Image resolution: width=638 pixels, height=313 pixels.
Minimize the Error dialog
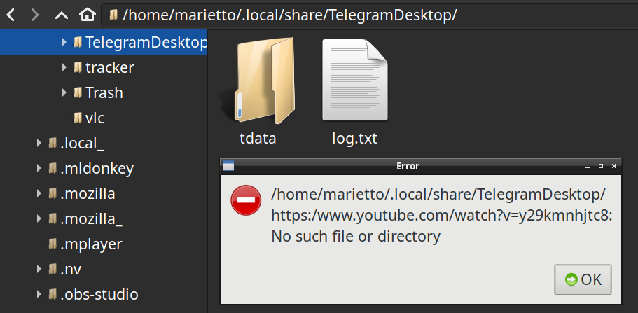(x=587, y=167)
